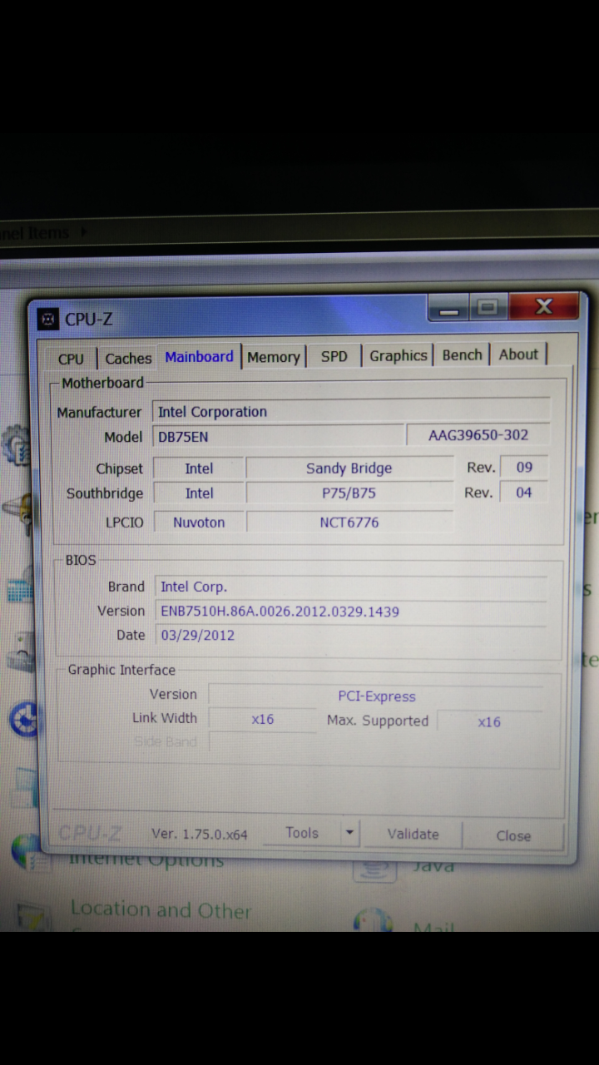Viewport: 599px width, 1065px height.
Task: Open the Internet Options globe icon
Action: click(24, 850)
